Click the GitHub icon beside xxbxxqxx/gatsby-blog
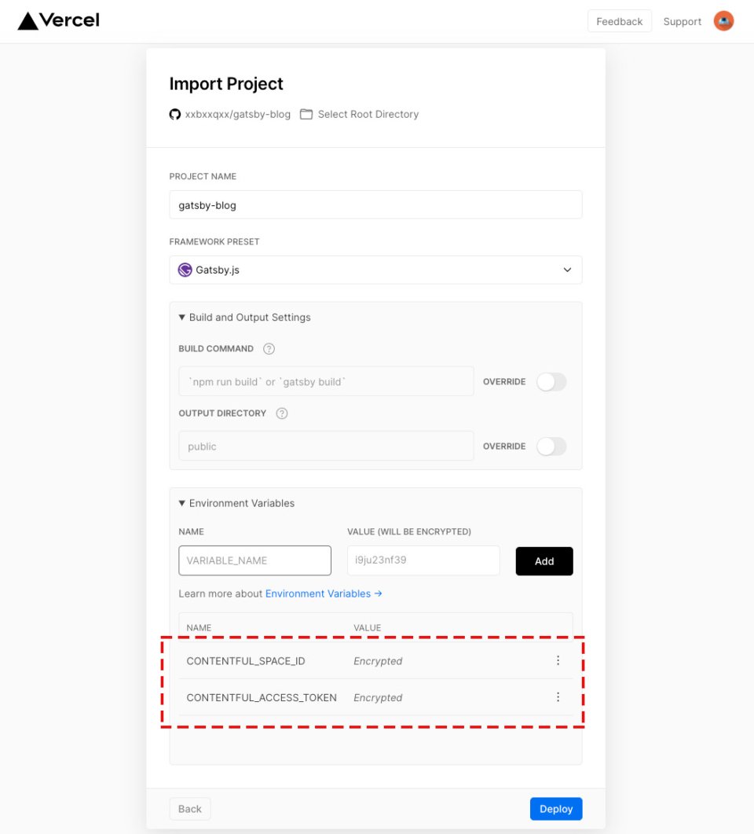The width and height of the screenshot is (754, 834). 175,114
